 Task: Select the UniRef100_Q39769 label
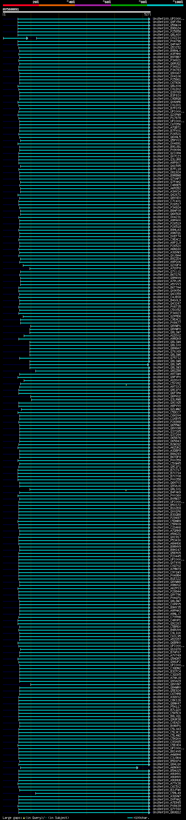tap(167, 92)
